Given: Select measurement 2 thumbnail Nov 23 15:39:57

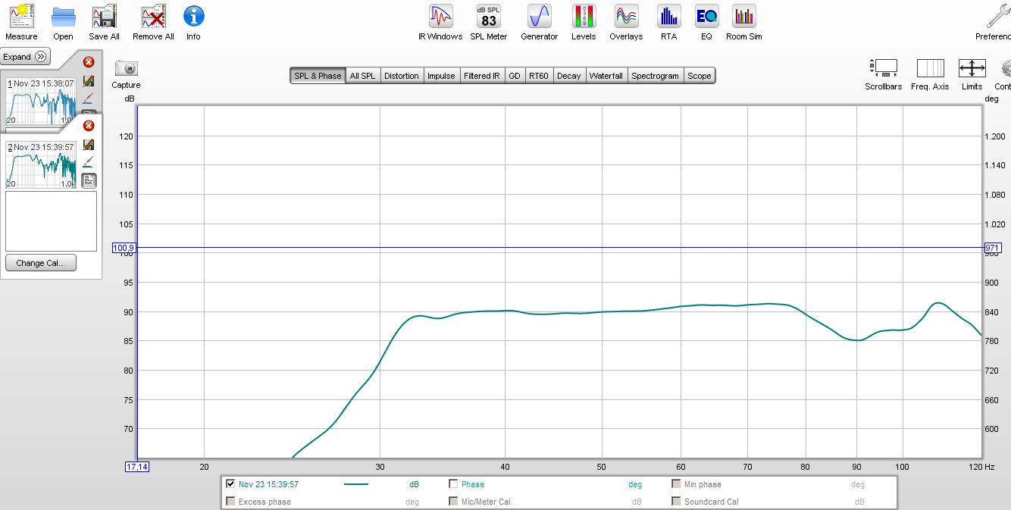Looking at the screenshot, I should pyautogui.click(x=42, y=164).
